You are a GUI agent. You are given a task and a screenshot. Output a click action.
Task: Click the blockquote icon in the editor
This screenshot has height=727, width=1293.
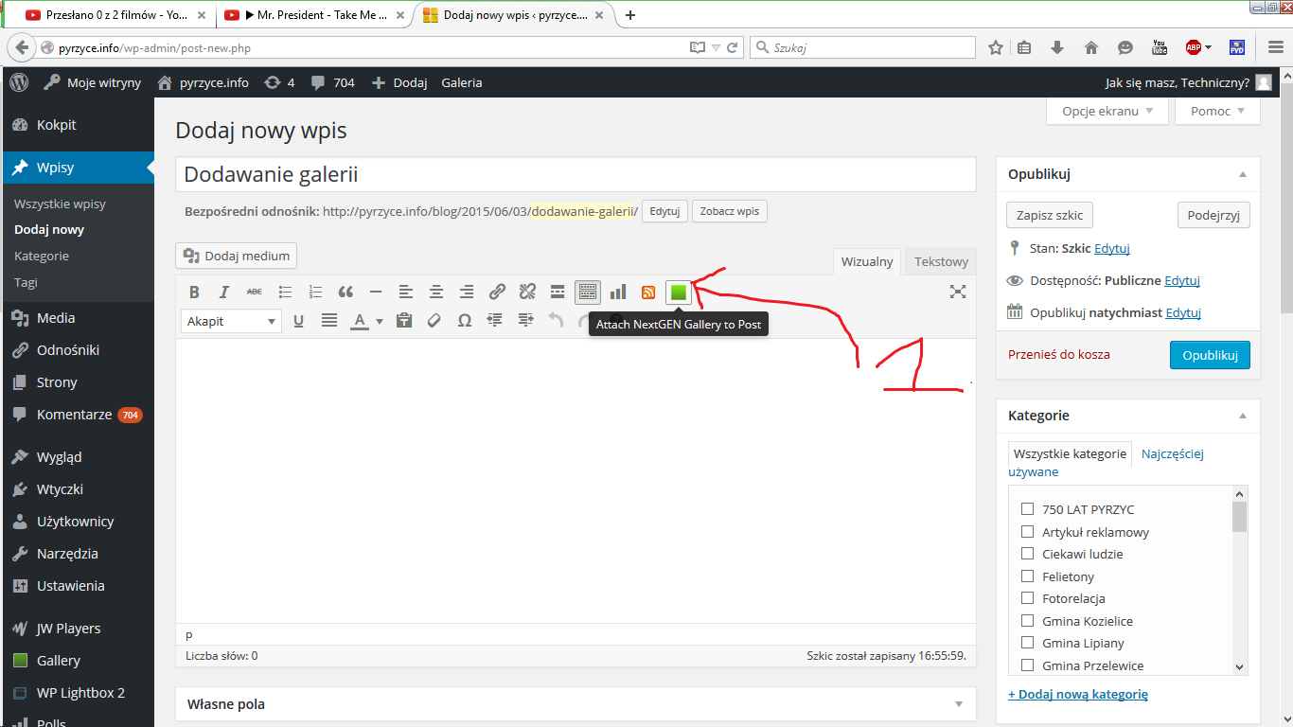click(345, 293)
